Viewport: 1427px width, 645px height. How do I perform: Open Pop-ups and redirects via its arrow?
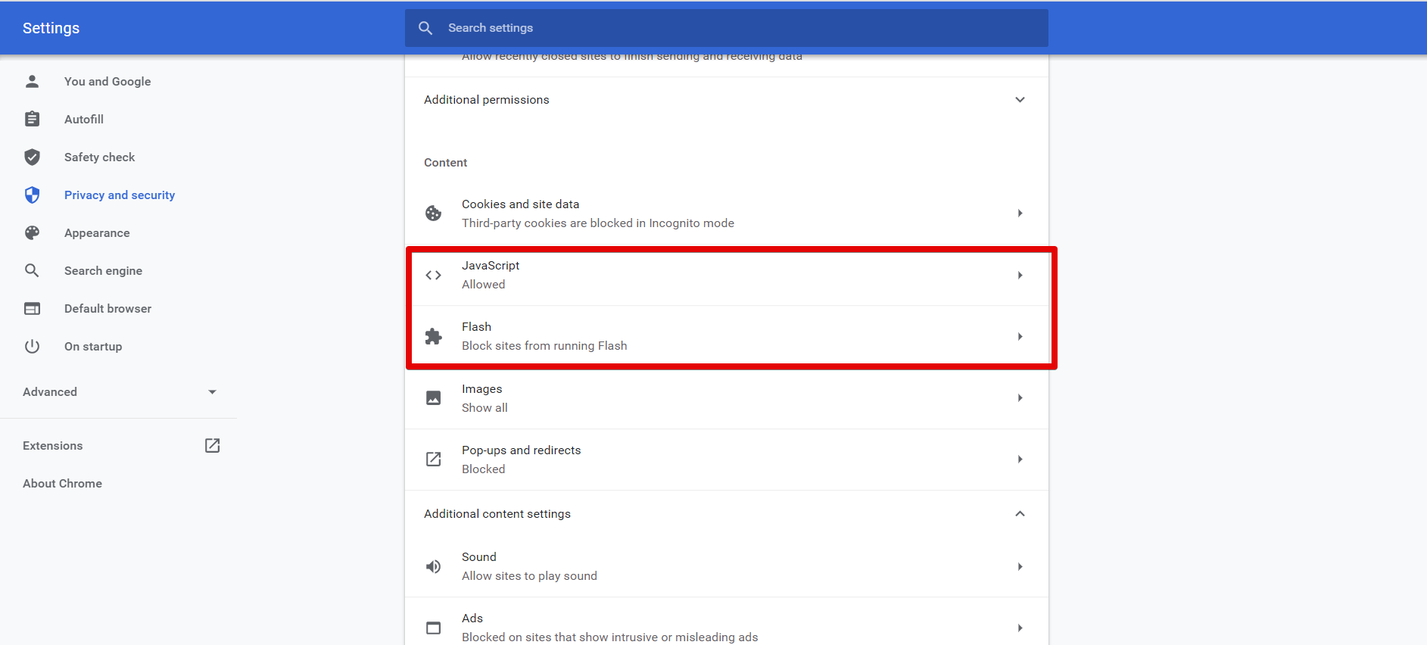[1020, 460]
